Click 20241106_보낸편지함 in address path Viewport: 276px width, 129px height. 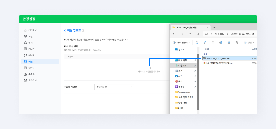click(242, 34)
